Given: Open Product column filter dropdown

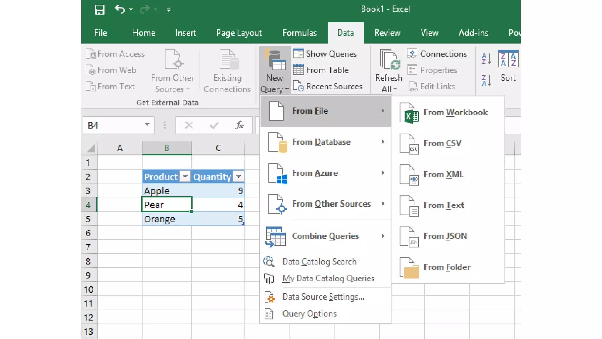Looking at the screenshot, I should click(185, 177).
